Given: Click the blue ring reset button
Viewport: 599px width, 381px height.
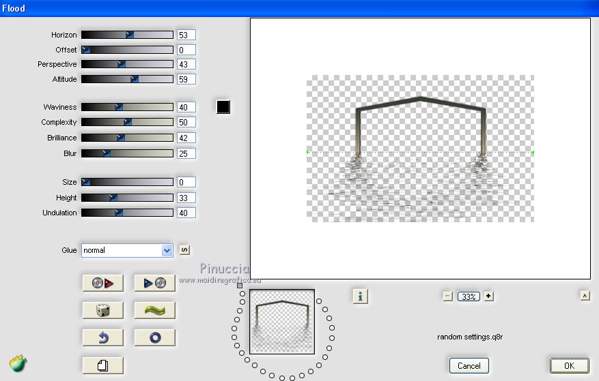Looking at the screenshot, I should click(155, 337).
